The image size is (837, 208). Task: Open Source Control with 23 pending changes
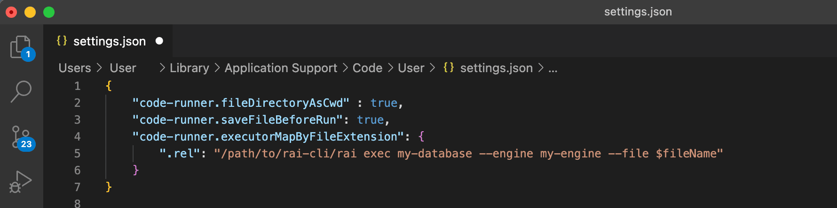22,137
